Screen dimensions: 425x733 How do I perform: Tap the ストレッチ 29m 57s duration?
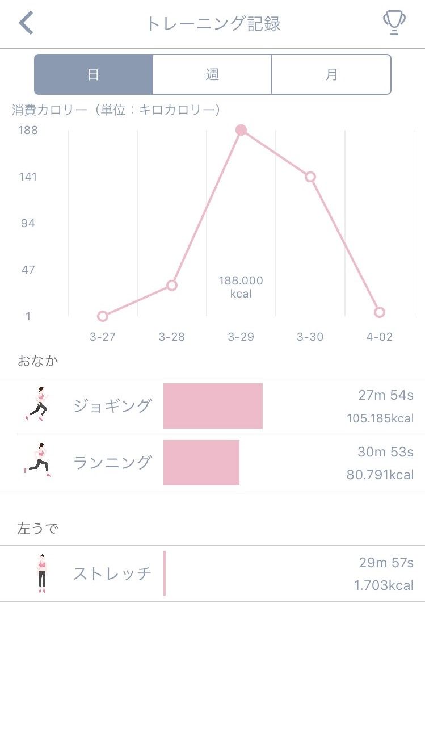pos(386,563)
